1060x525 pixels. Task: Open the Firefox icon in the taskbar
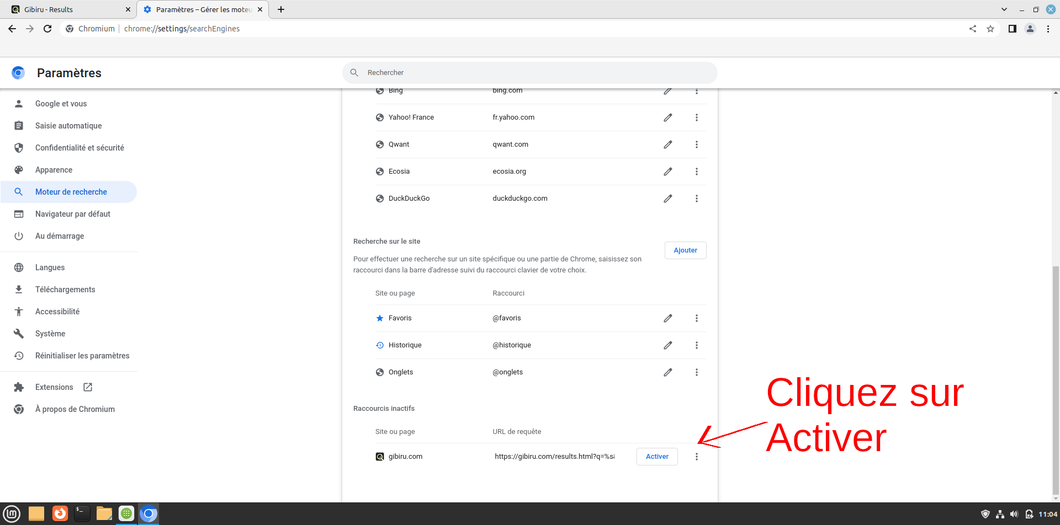(60, 513)
